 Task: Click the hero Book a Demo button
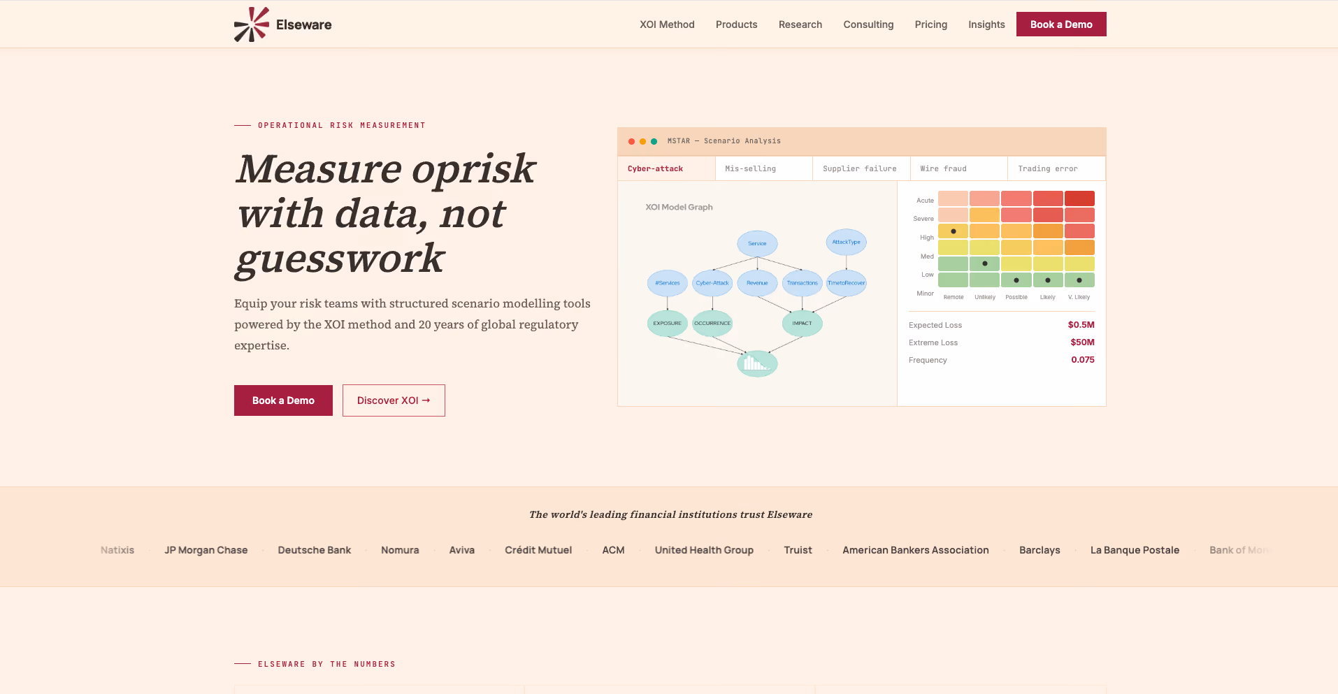283,400
